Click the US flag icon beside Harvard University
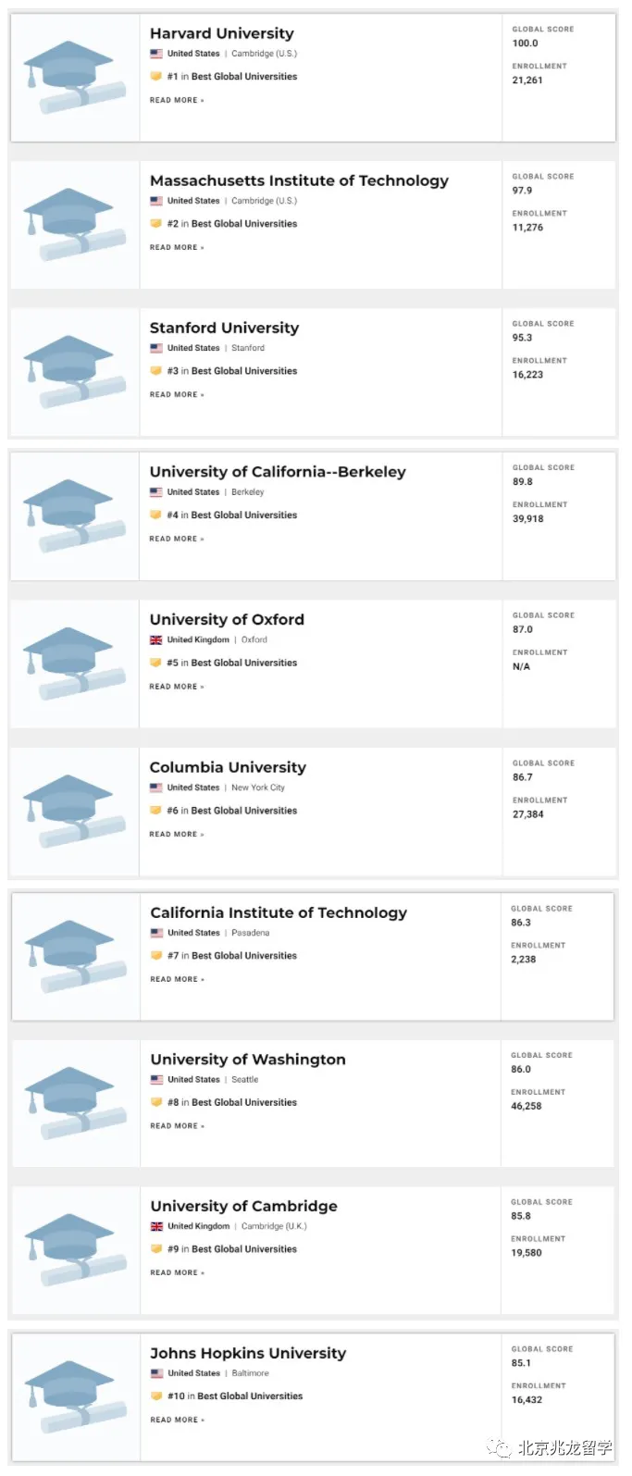Image resolution: width=632 pixels, height=1476 pixels. (x=155, y=53)
